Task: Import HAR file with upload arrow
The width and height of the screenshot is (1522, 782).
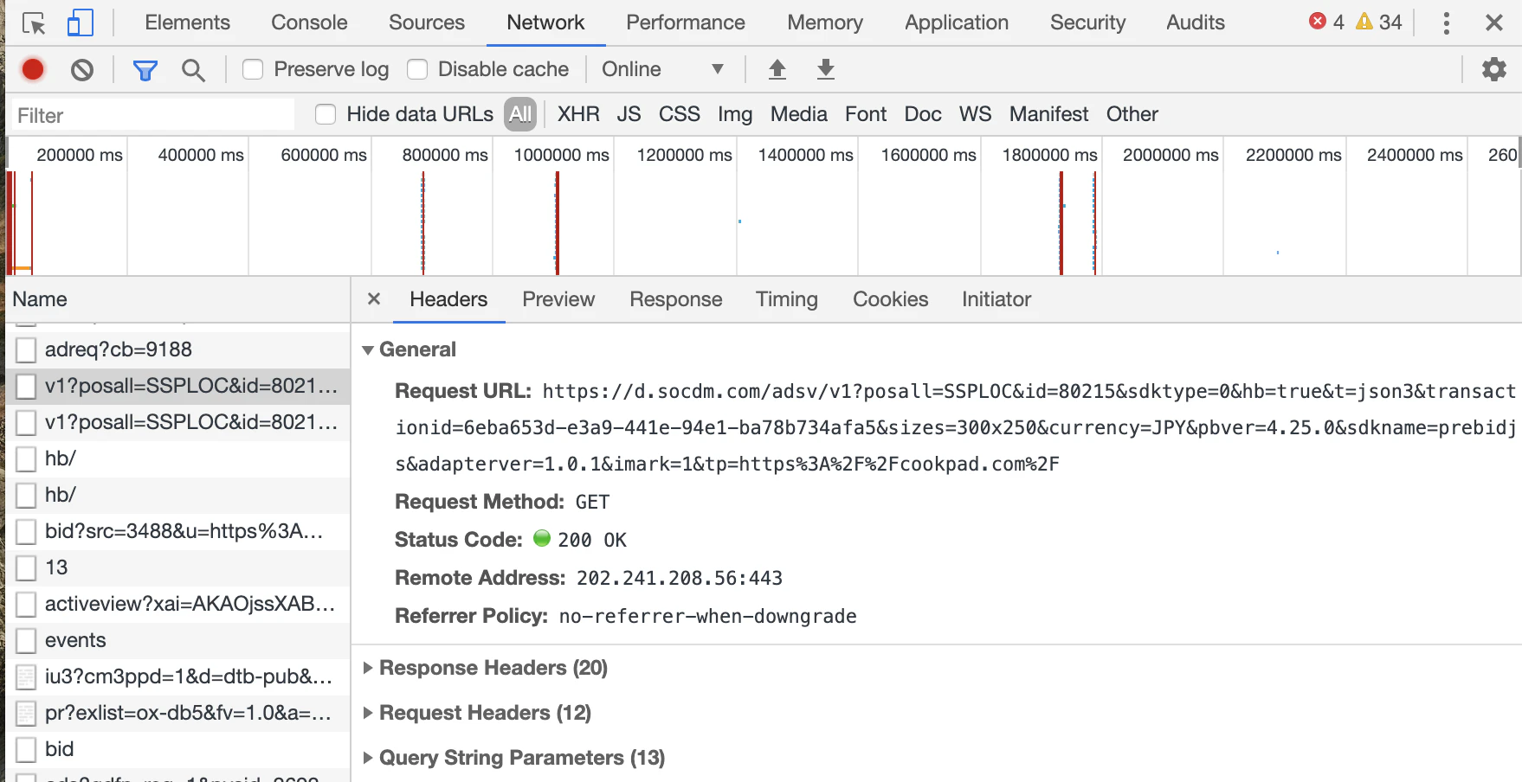Action: pos(777,69)
